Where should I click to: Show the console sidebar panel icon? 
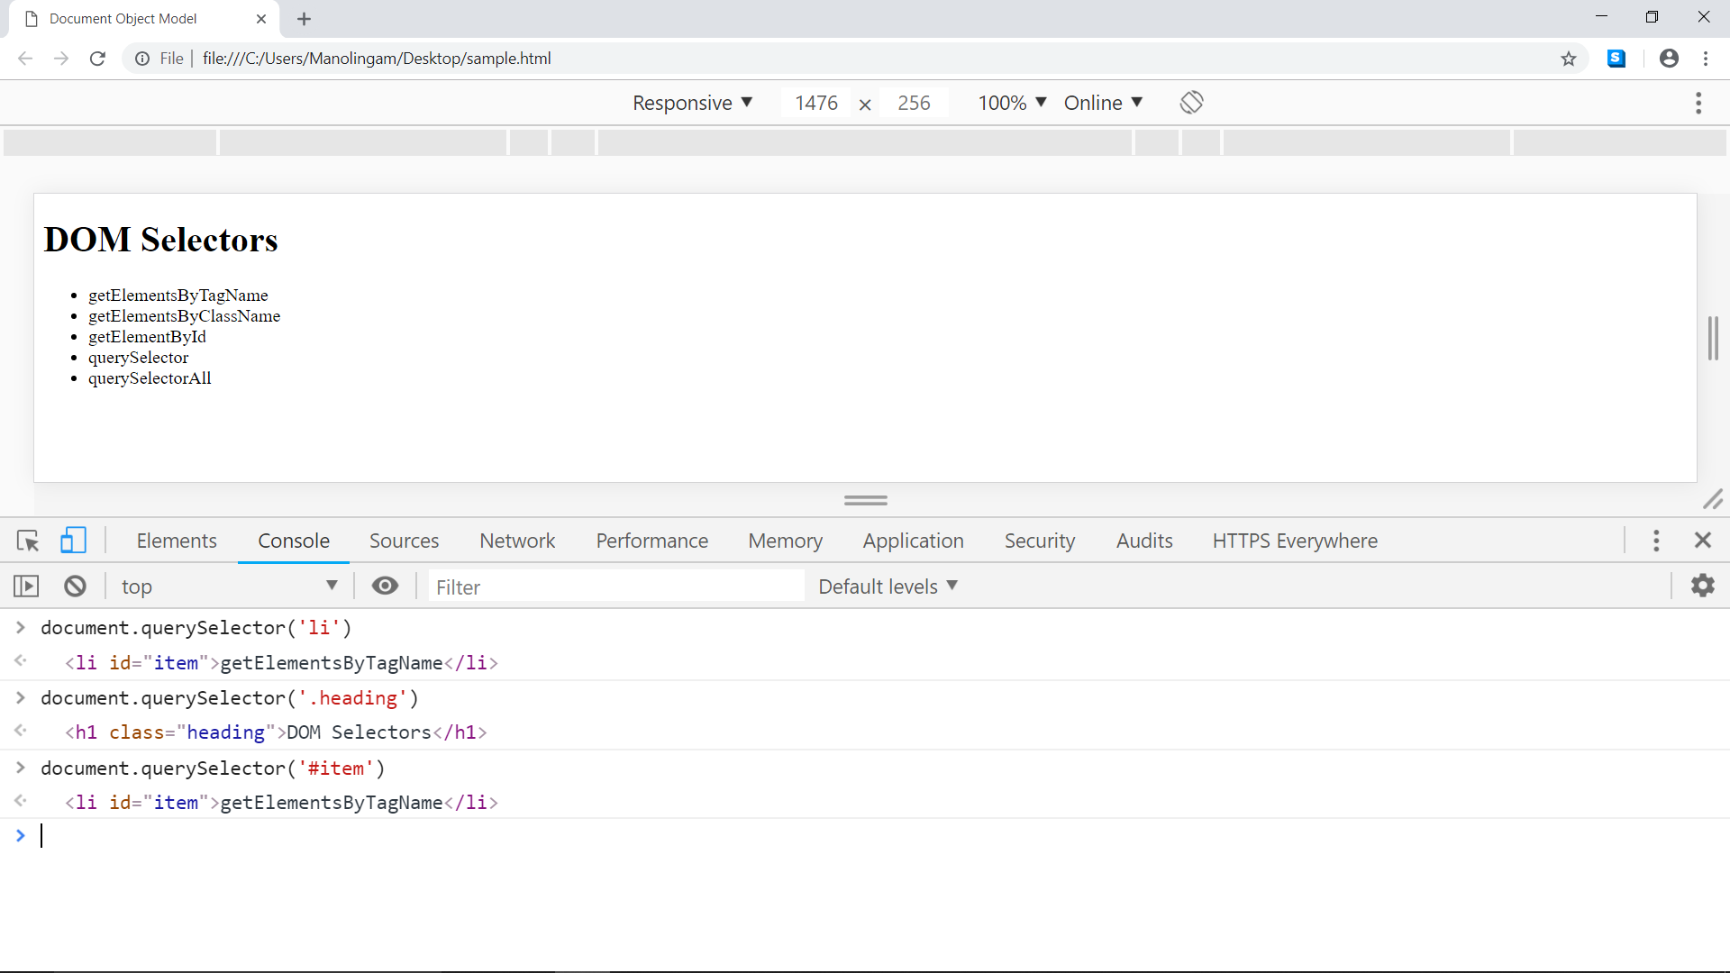click(x=26, y=587)
